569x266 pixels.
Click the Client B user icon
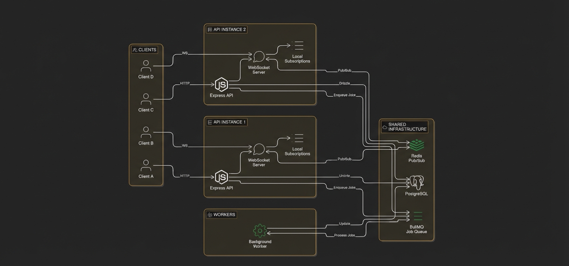[x=146, y=132]
